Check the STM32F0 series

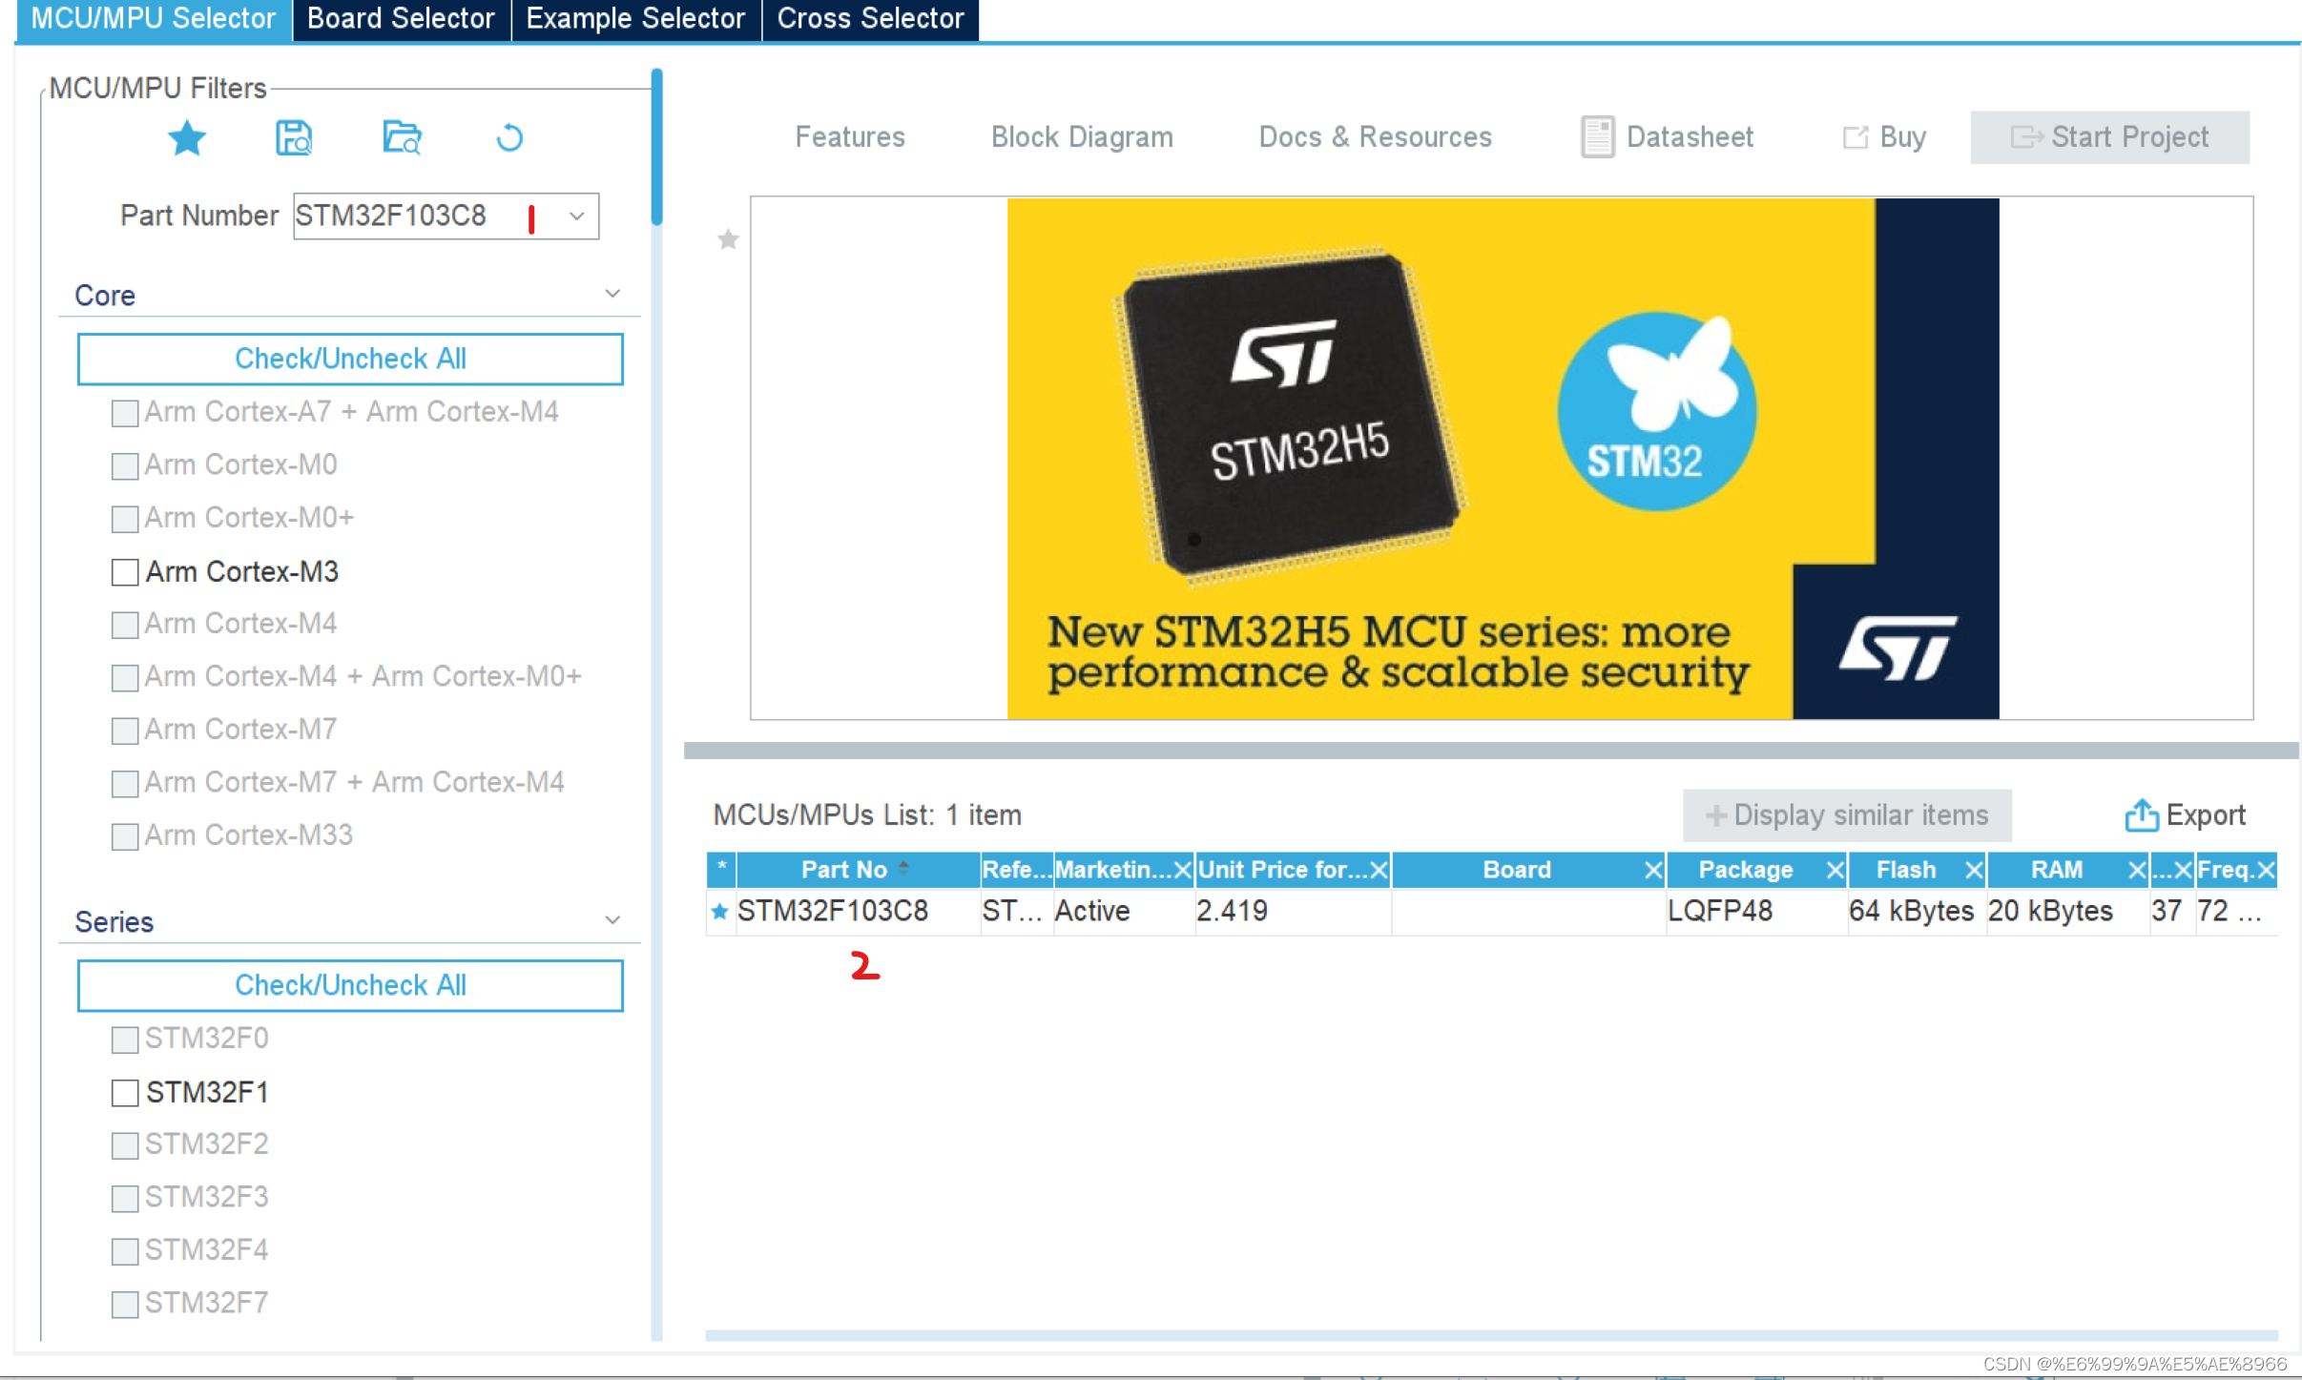point(125,1040)
